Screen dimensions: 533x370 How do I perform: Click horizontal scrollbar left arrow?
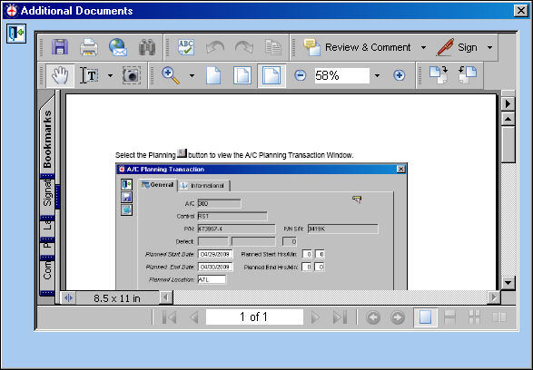click(x=166, y=297)
